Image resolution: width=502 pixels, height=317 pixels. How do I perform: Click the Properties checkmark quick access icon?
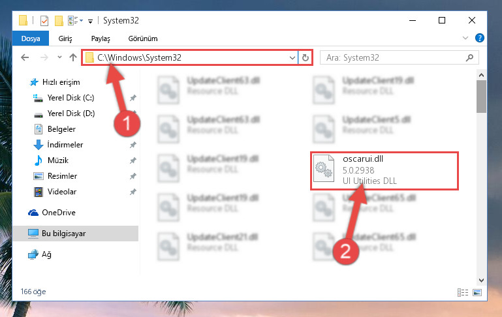click(44, 21)
